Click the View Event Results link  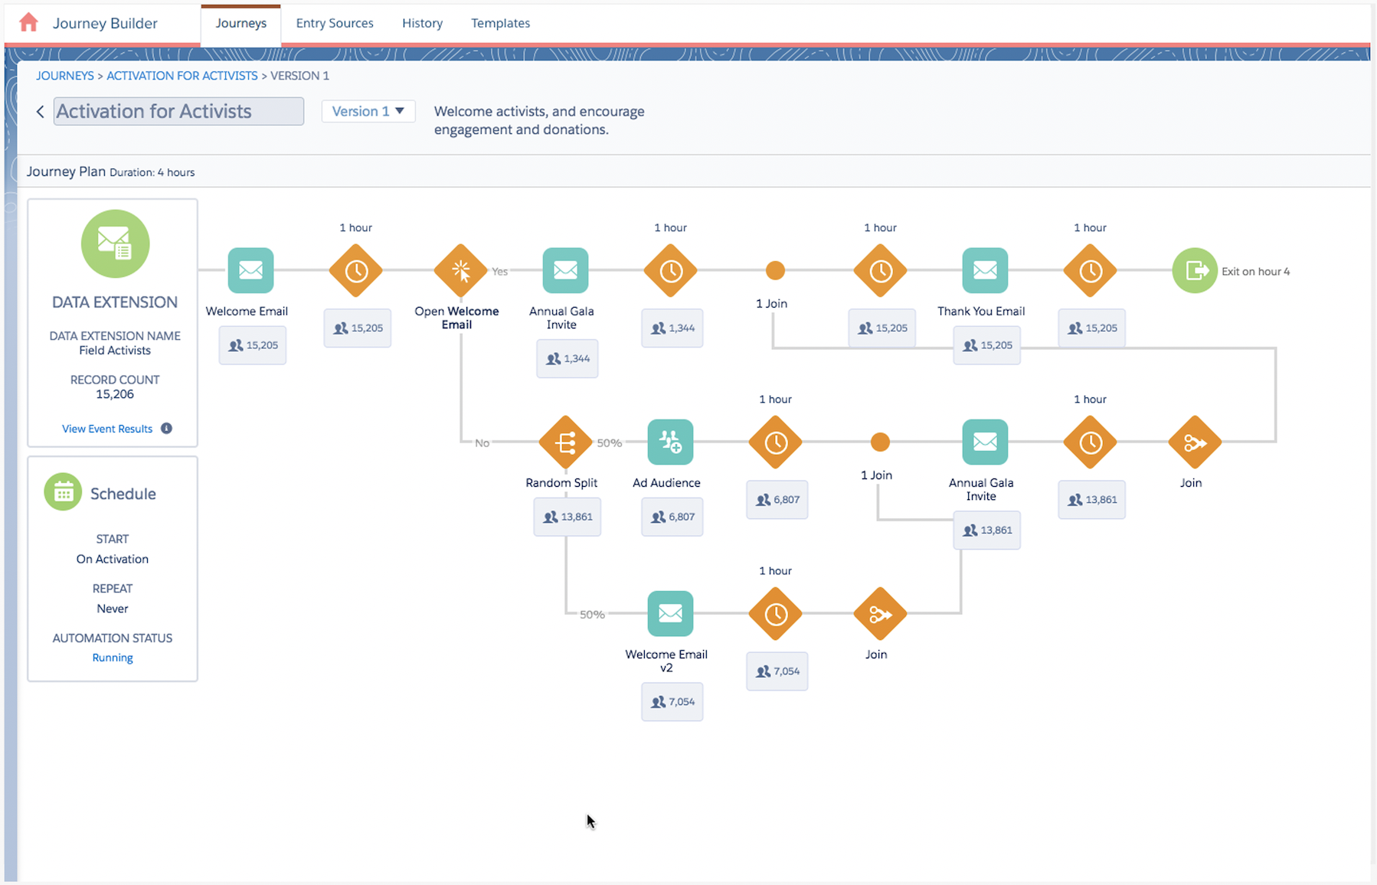coord(107,429)
